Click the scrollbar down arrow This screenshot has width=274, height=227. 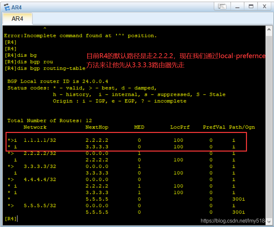pos(269,222)
